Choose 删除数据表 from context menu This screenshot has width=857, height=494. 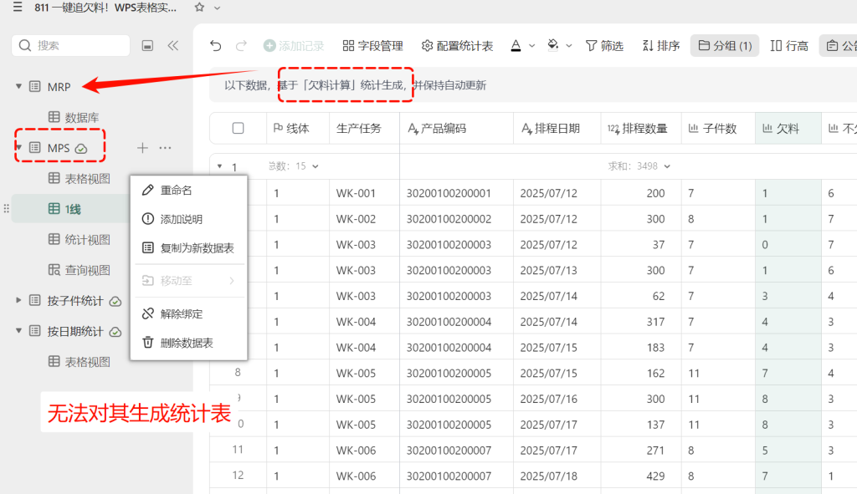pos(188,343)
